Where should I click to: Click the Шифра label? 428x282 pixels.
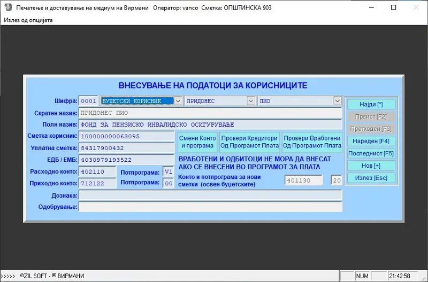[66, 101]
